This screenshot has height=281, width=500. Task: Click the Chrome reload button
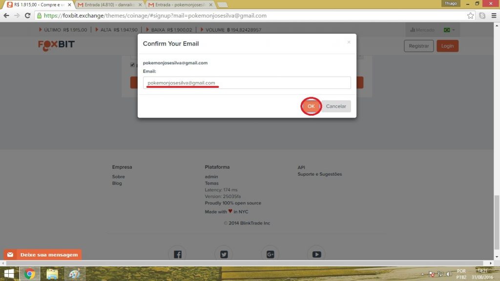pos(28,16)
